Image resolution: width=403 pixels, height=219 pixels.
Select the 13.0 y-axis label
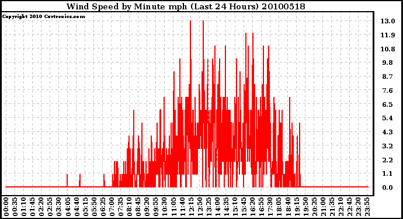coord(388,21)
